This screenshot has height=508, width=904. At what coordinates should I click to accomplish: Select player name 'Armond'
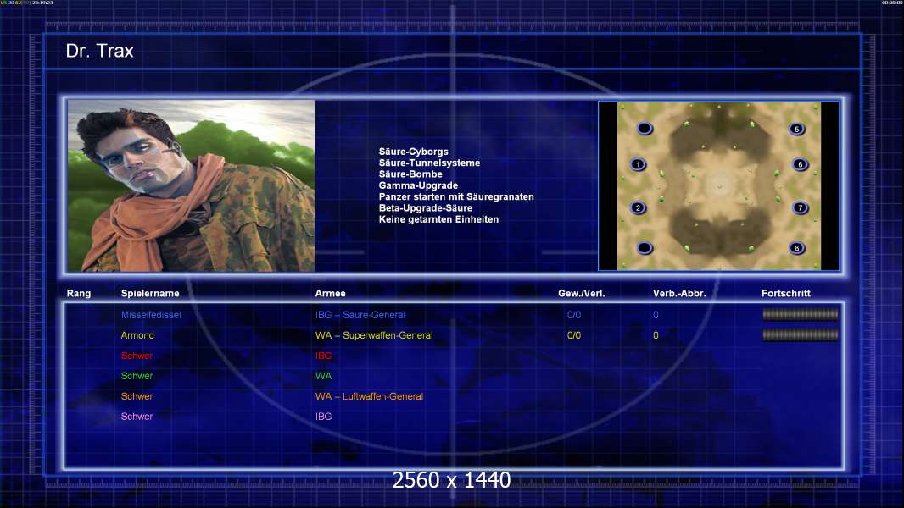(x=137, y=335)
